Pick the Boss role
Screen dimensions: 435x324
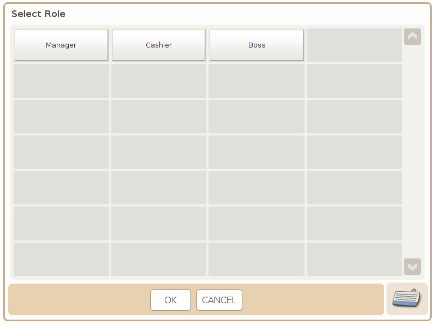(x=257, y=45)
